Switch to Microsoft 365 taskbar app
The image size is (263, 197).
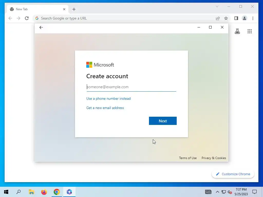coord(69,192)
